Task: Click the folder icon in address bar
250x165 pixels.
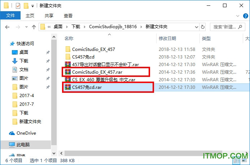Action: [43, 27]
